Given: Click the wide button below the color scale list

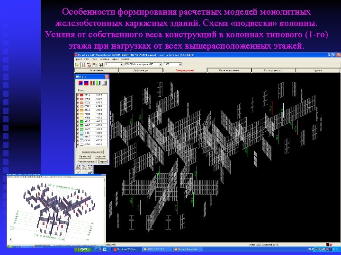Looking at the screenshot, I should [92, 152].
